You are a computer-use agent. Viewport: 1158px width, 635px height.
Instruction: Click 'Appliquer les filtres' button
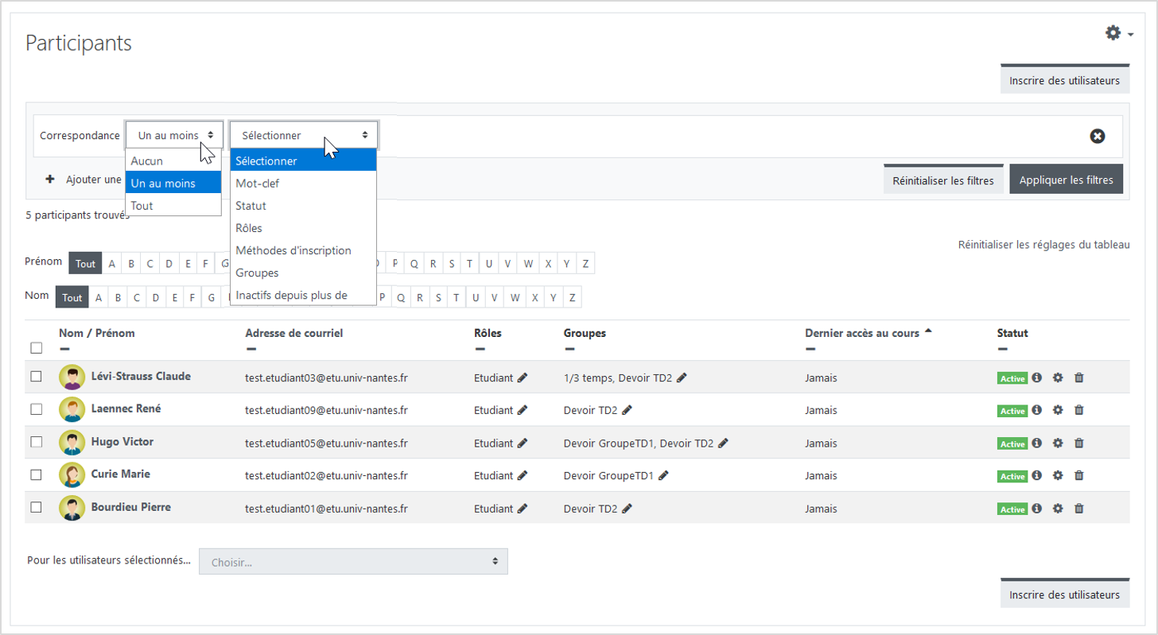click(1066, 180)
